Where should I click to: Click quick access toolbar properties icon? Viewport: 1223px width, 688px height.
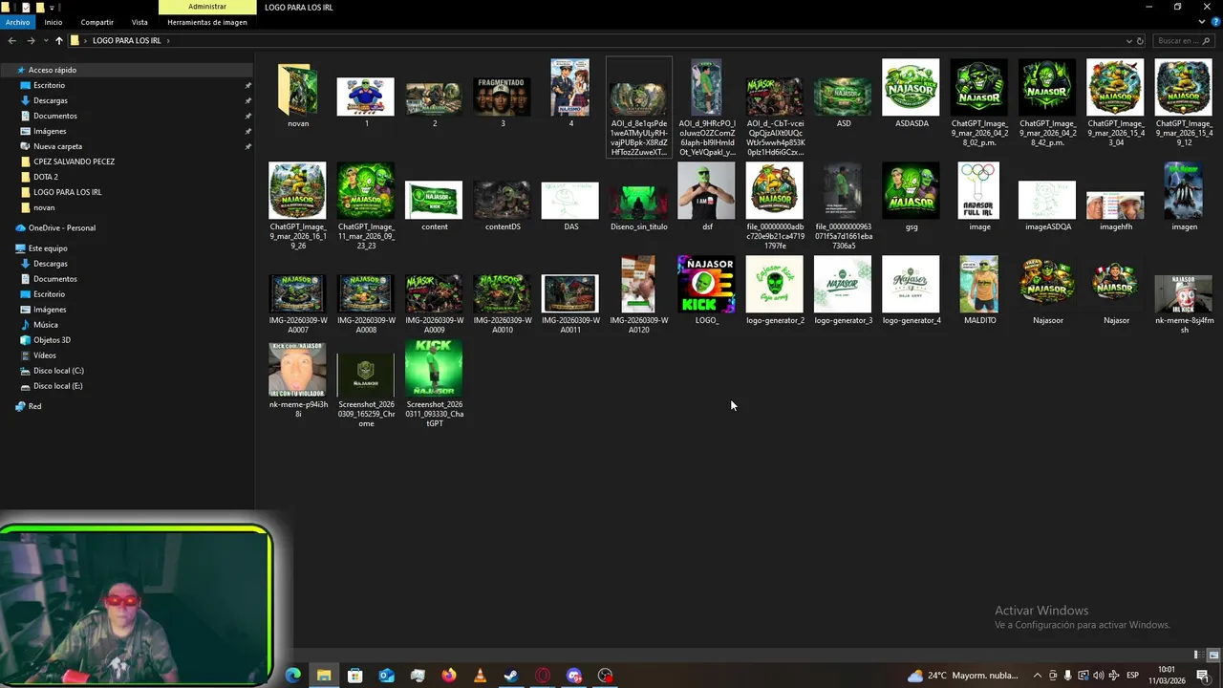tap(24, 7)
